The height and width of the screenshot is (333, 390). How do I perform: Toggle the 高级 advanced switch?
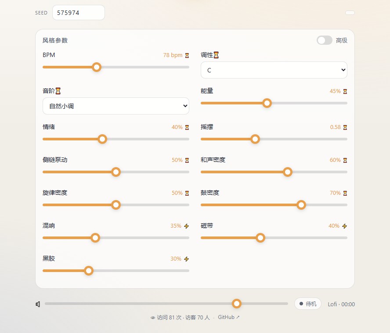click(324, 40)
